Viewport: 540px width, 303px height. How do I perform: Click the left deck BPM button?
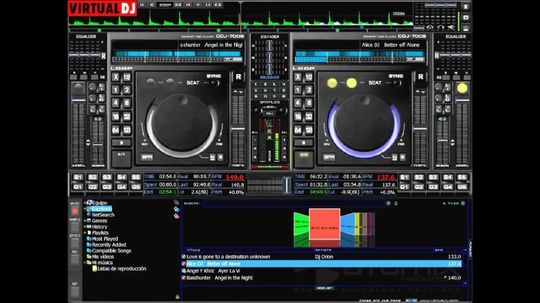[147, 157]
